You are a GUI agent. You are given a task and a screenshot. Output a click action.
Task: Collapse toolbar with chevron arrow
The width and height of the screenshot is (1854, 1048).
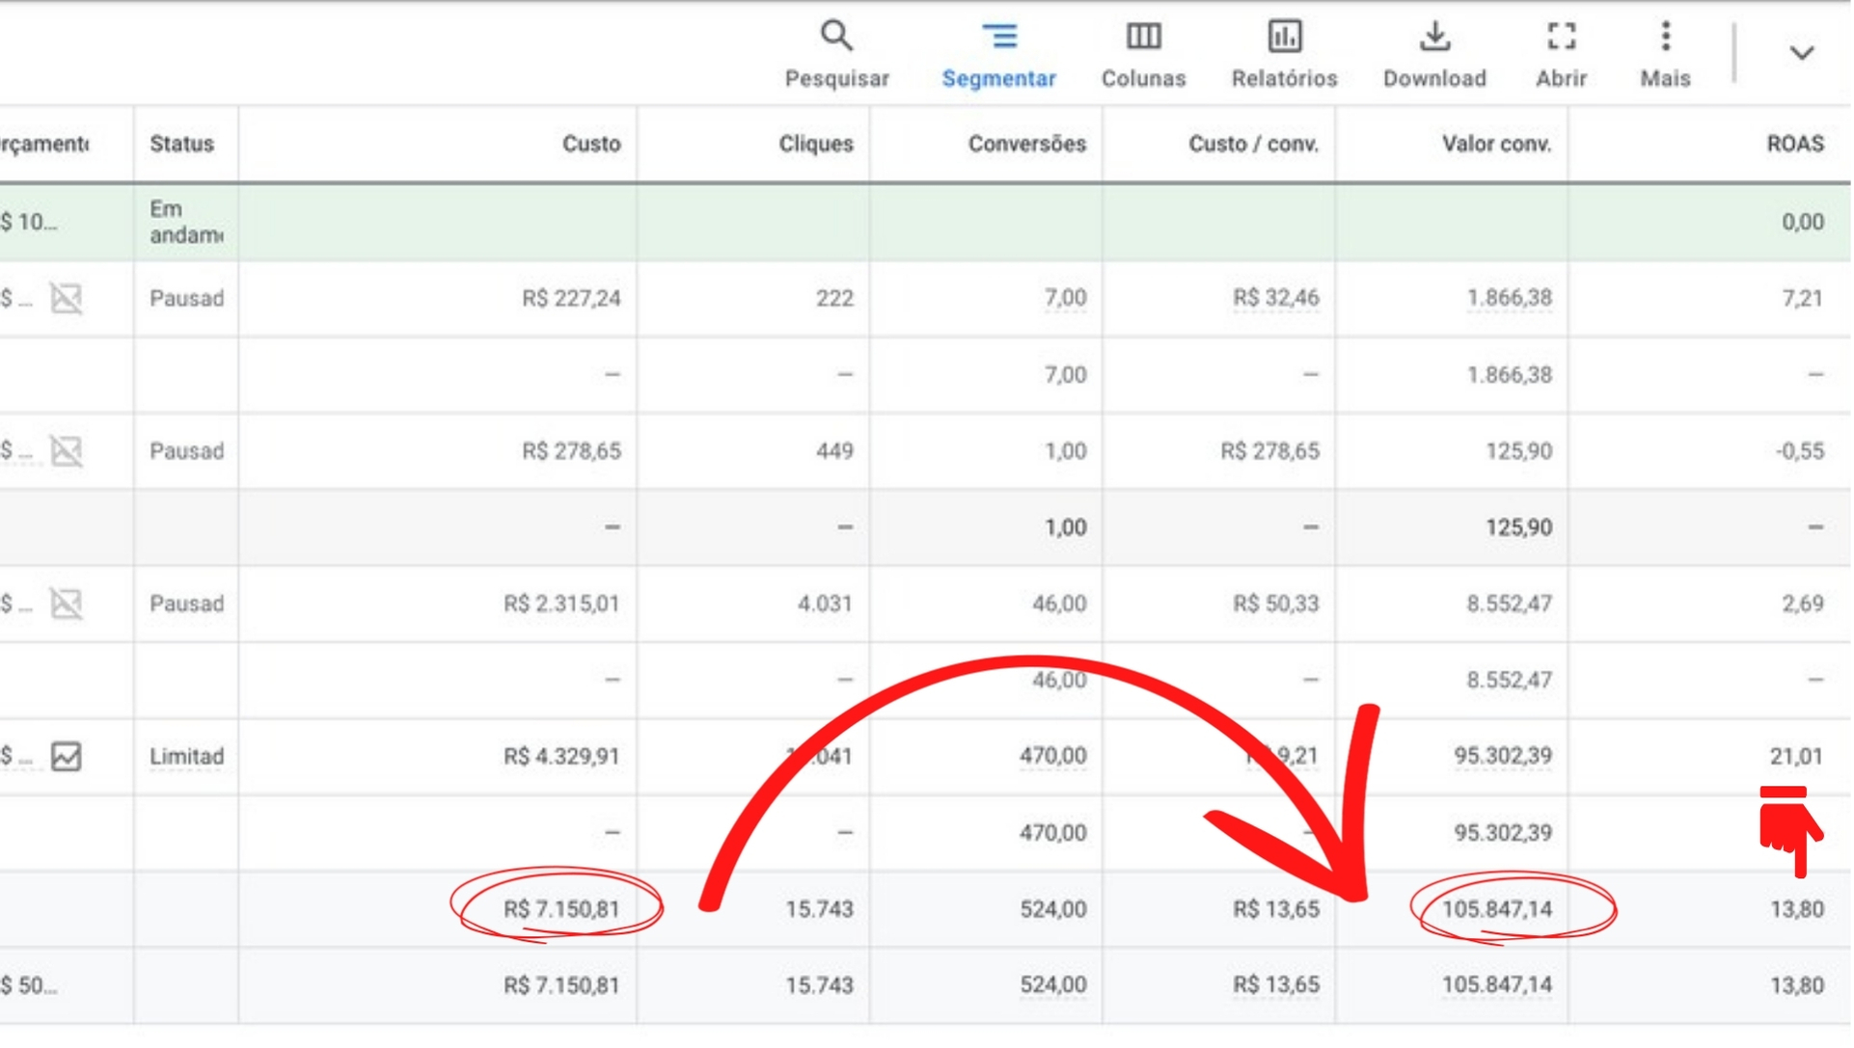pyautogui.click(x=1801, y=53)
